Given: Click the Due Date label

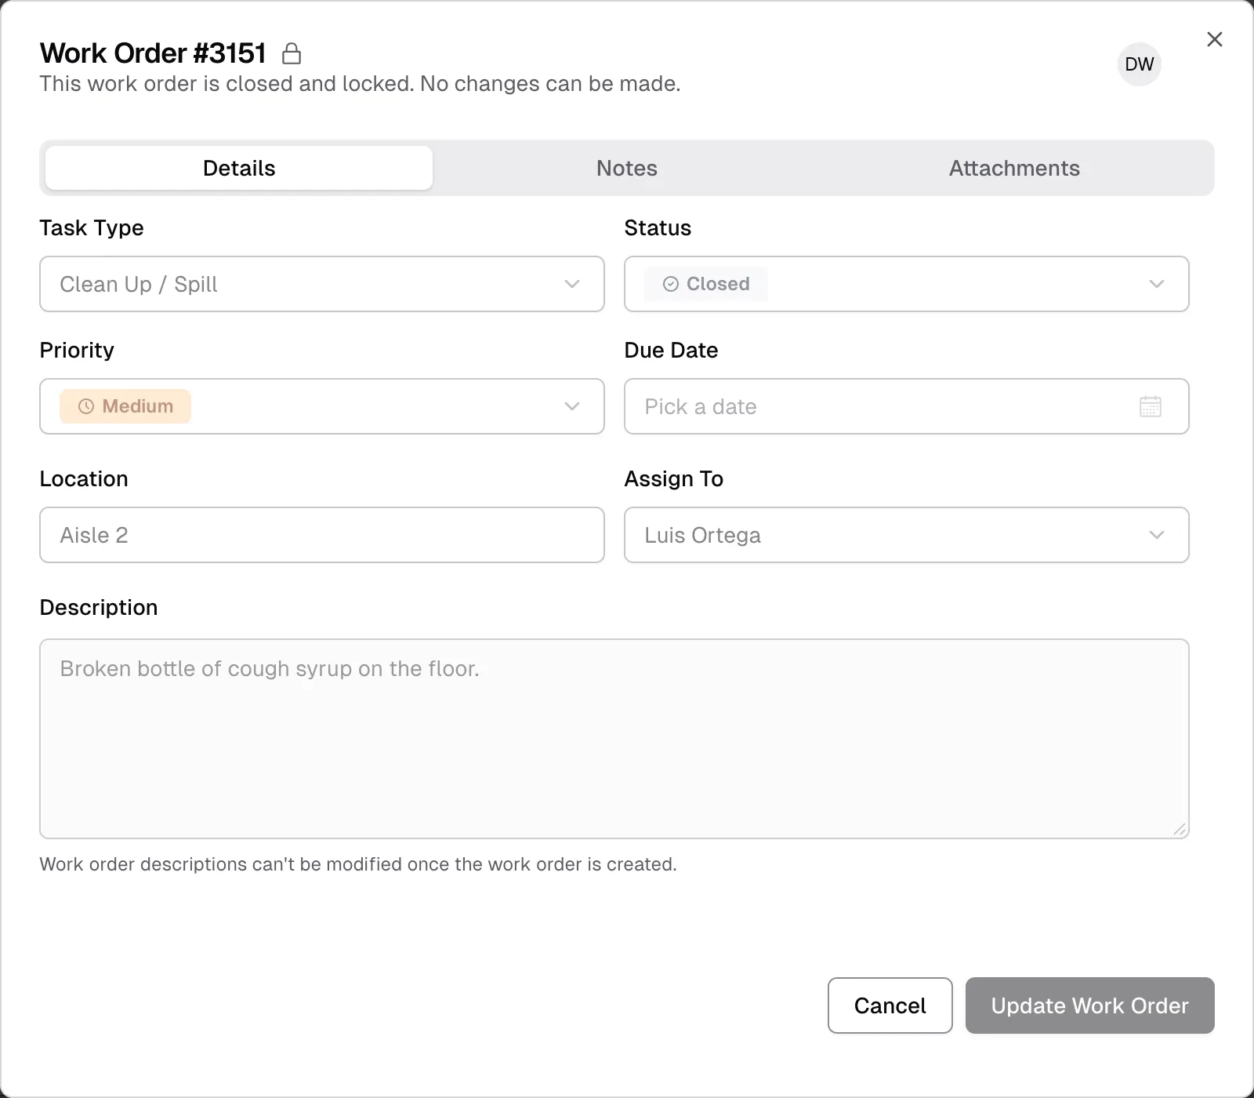Looking at the screenshot, I should pyautogui.click(x=671, y=351).
